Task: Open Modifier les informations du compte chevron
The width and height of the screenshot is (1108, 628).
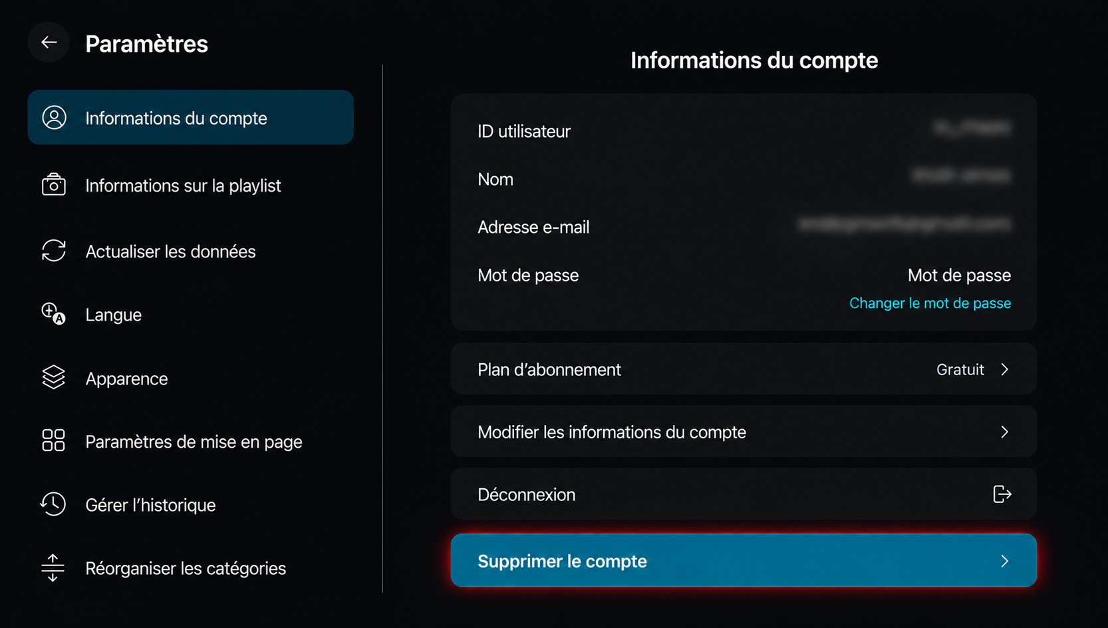Action: (x=1005, y=432)
